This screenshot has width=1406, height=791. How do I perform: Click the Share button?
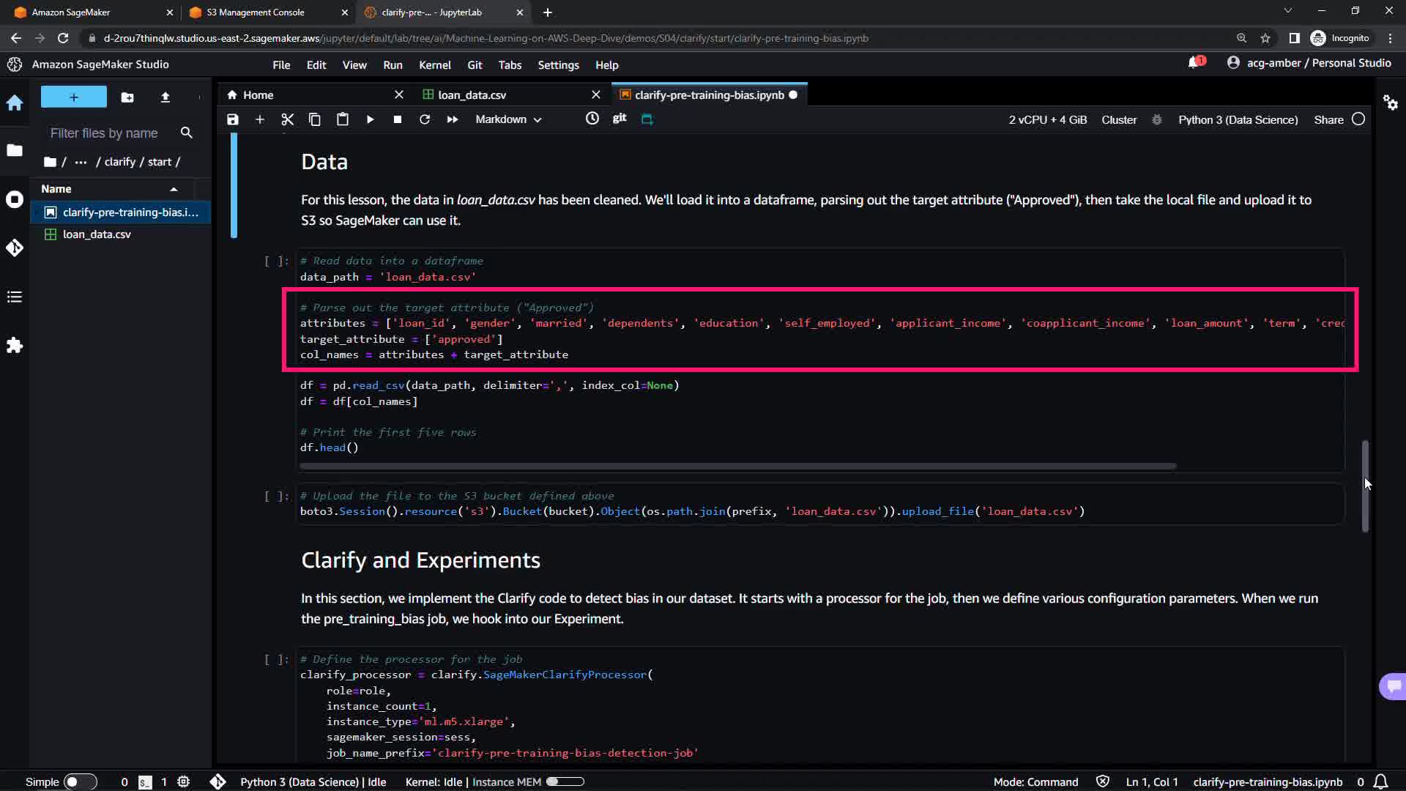click(1328, 119)
